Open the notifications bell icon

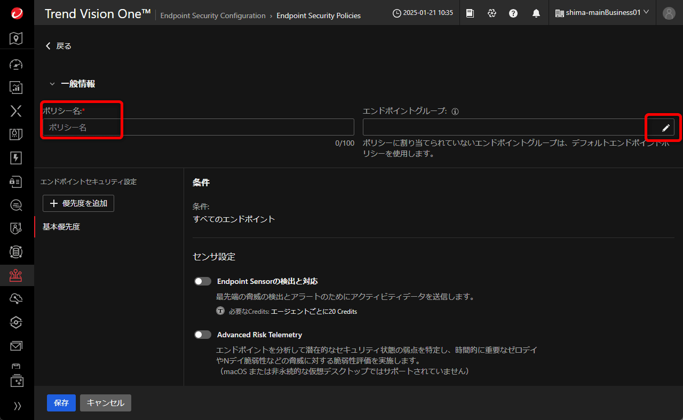[x=536, y=13]
